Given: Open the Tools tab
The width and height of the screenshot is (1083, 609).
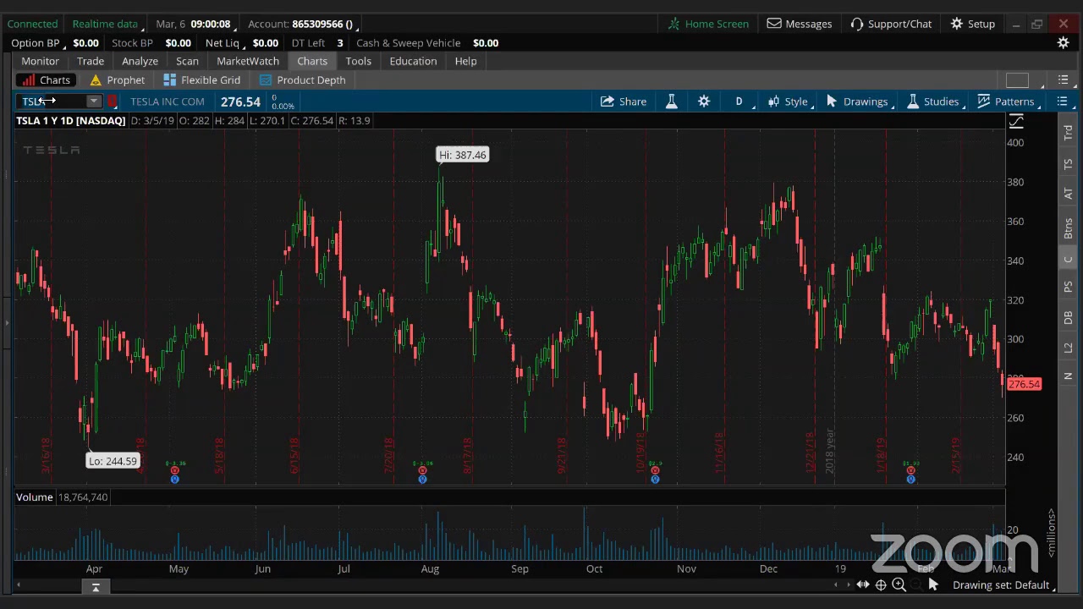Looking at the screenshot, I should tap(358, 61).
